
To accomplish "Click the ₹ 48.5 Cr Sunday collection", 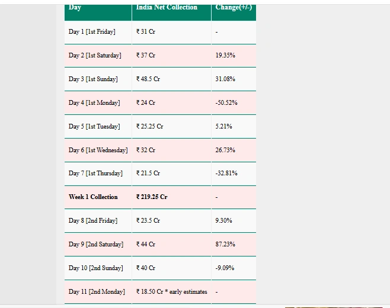I will tap(148, 79).
